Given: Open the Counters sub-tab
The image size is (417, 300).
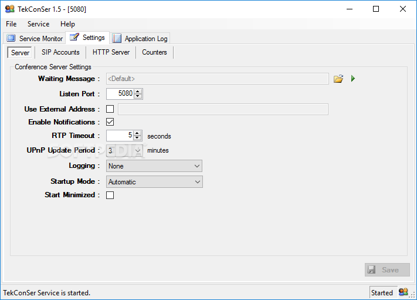Looking at the screenshot, I should point(154,52).
